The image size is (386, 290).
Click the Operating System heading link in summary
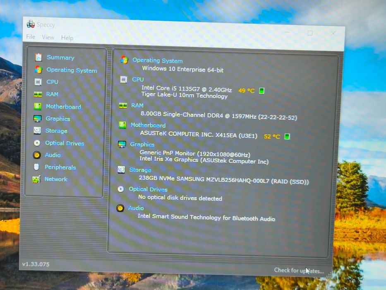[x=158, y=60]
